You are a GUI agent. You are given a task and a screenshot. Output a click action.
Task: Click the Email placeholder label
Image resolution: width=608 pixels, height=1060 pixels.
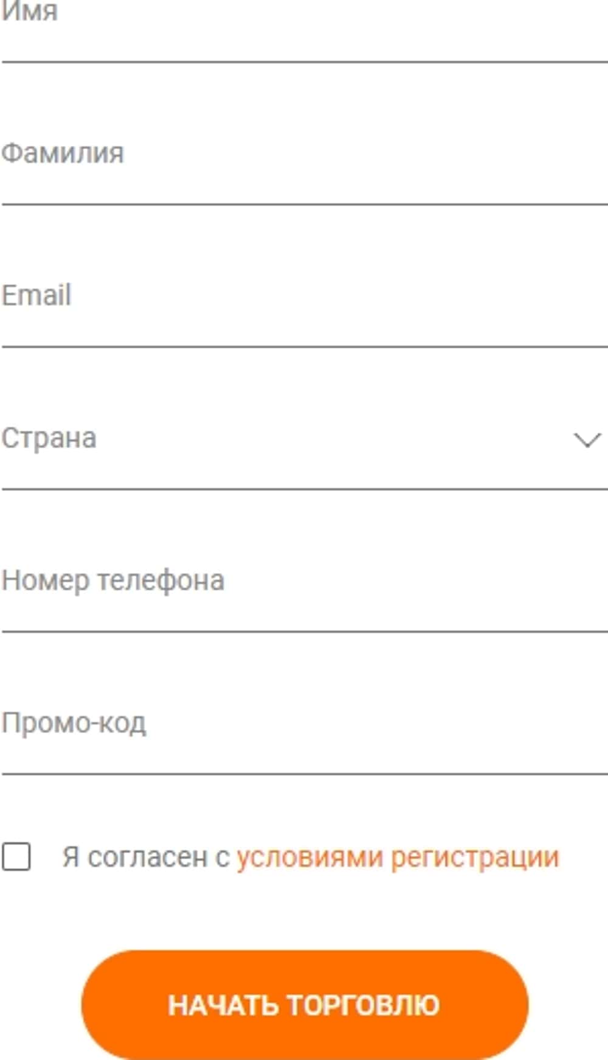[36, 296]
